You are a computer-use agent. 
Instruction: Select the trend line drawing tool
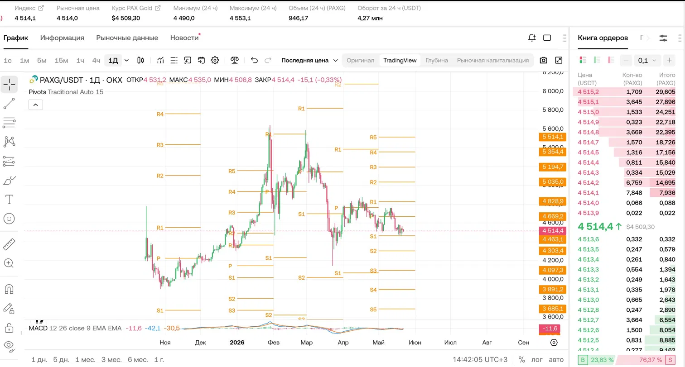click(x=9, y=104)
